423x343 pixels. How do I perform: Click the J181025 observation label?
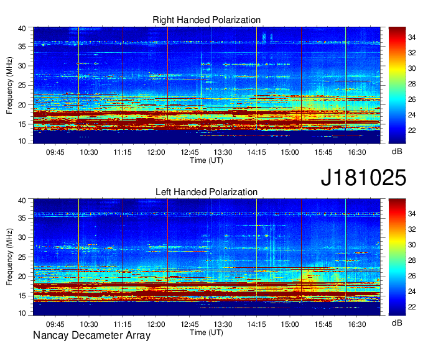coord(363,178)
